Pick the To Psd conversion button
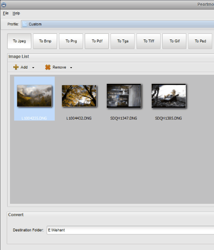Image resolution: width=214 pixels, height=250 pixels. 200,41
